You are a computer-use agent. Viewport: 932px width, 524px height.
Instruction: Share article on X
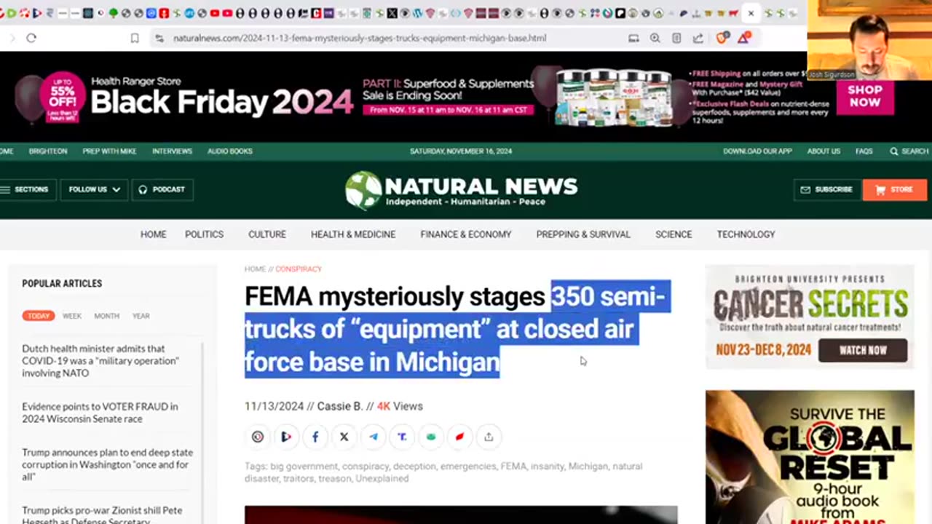tap(344, 437)
